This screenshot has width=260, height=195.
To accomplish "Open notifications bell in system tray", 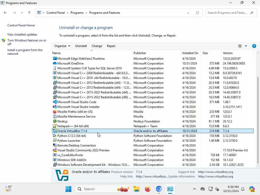I will [x=242, y=189].
